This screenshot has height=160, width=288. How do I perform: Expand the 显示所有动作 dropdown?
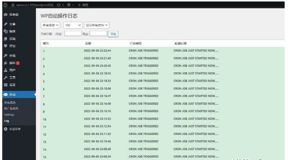click(97, 26)
